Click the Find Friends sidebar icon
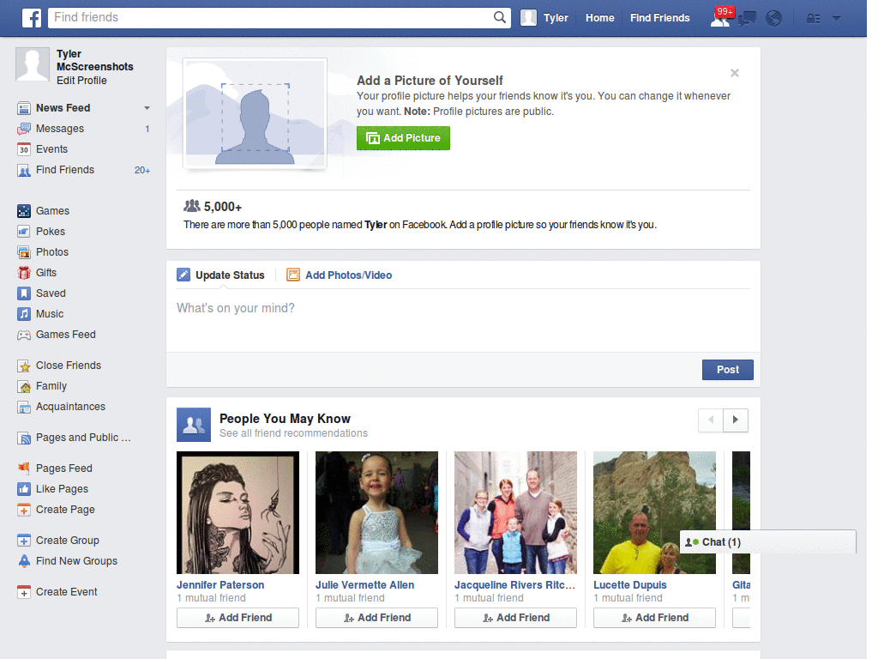Screen dimensions: 878x659 tap(23, 171)
